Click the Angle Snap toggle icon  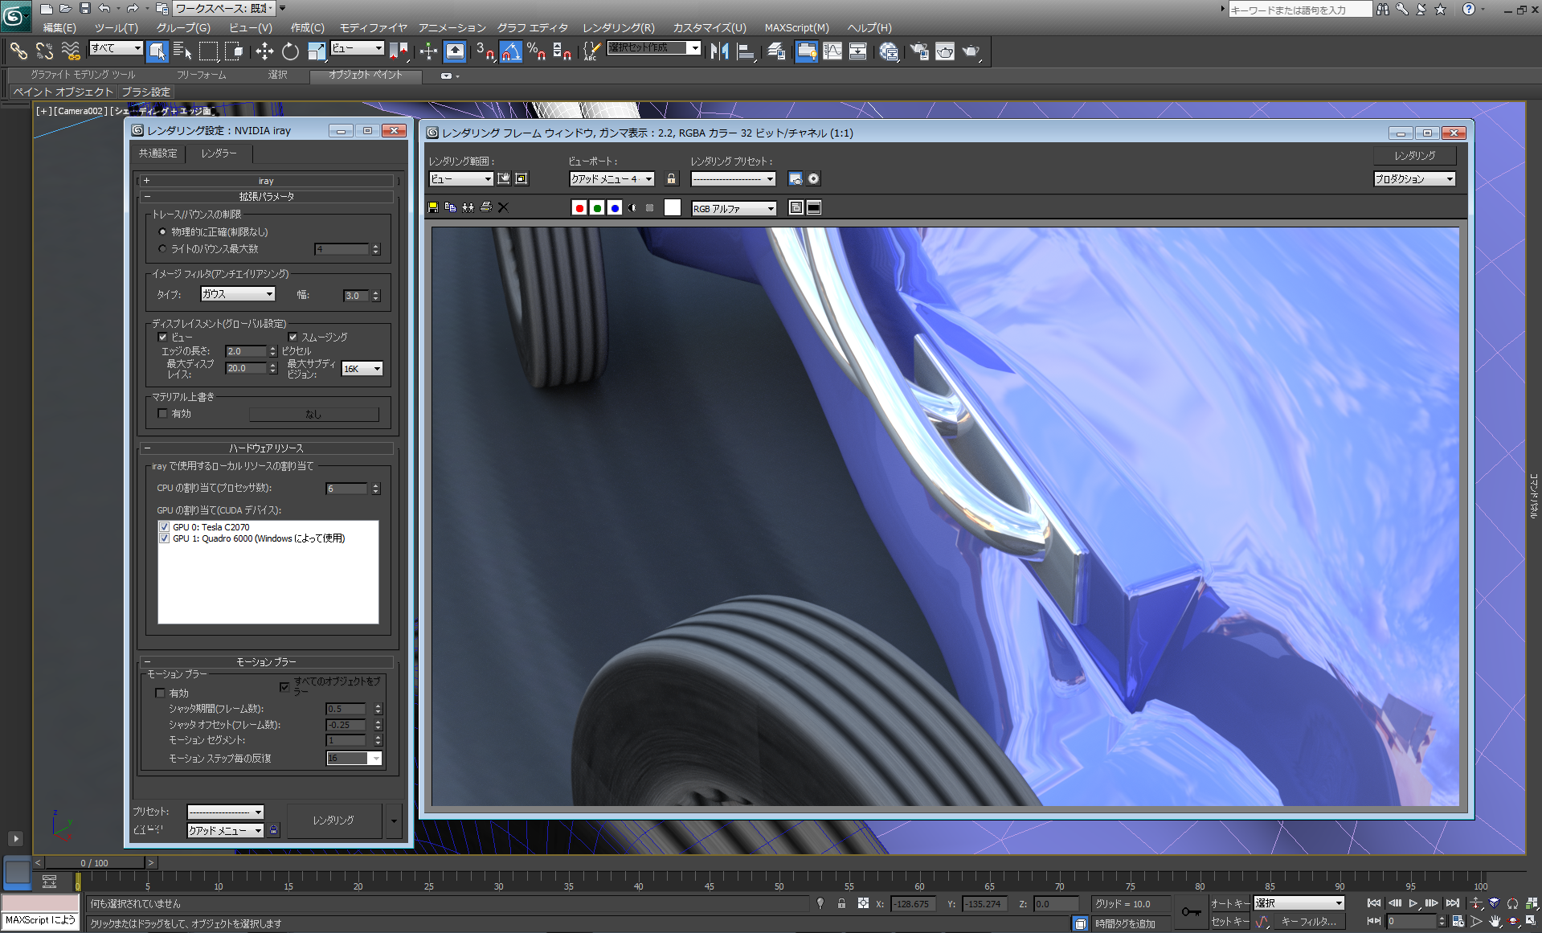(510, 52)
